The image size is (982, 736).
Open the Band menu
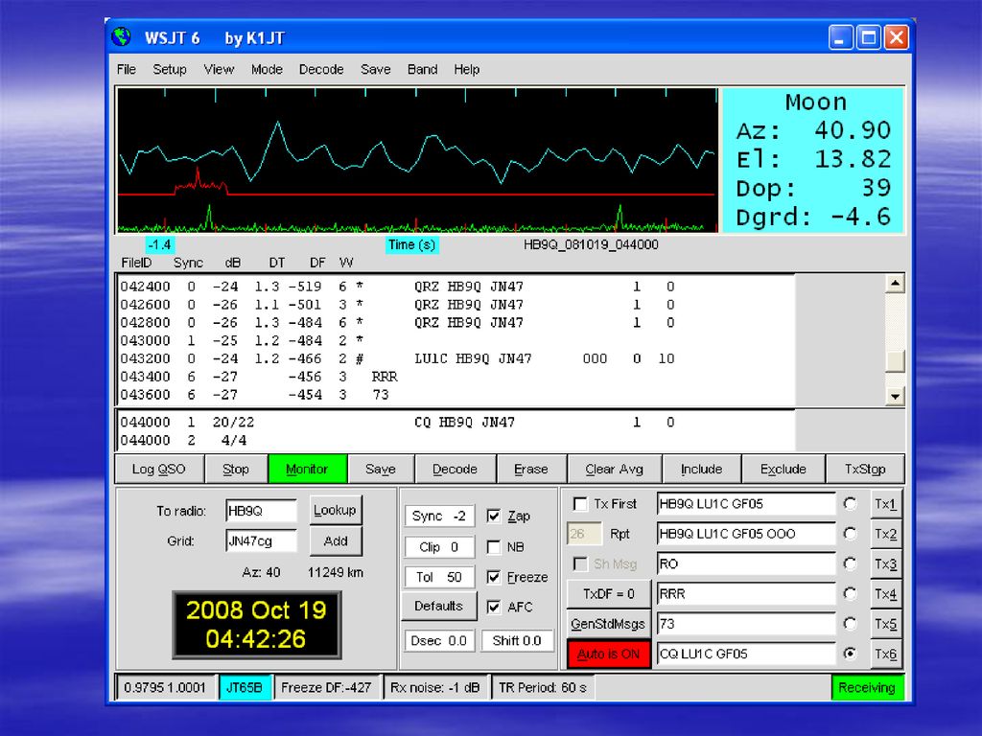coord(423,69)
